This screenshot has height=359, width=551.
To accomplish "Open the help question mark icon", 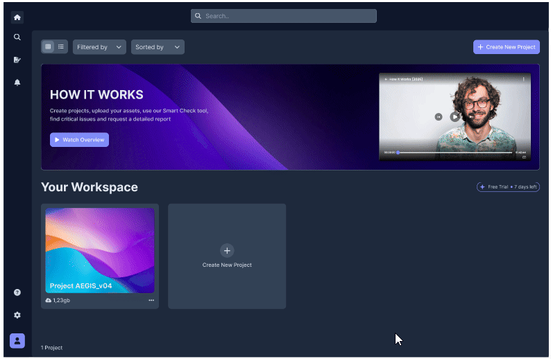I will [x=17, y=292].
